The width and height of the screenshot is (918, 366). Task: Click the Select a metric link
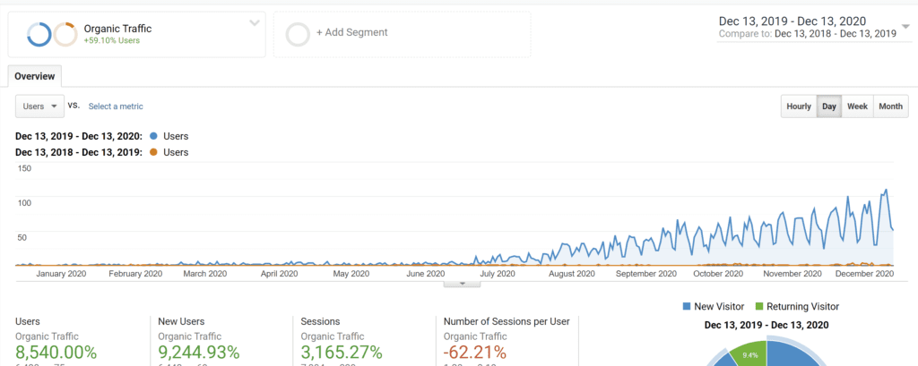coord(116,106)
